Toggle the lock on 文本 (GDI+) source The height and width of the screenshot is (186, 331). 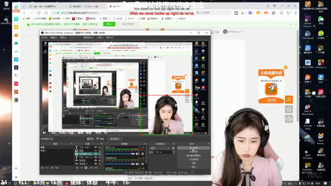100,148
